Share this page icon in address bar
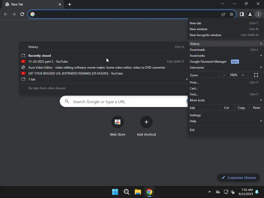 click(x=223, y=14)
